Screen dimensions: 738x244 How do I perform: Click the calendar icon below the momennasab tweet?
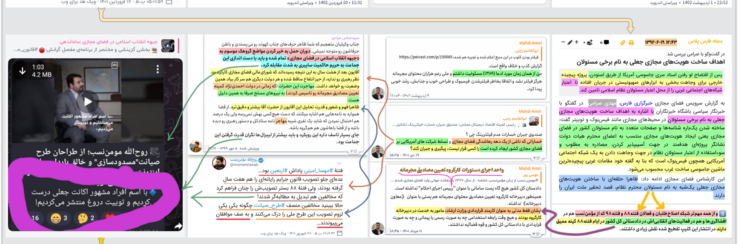click(339, 233)
